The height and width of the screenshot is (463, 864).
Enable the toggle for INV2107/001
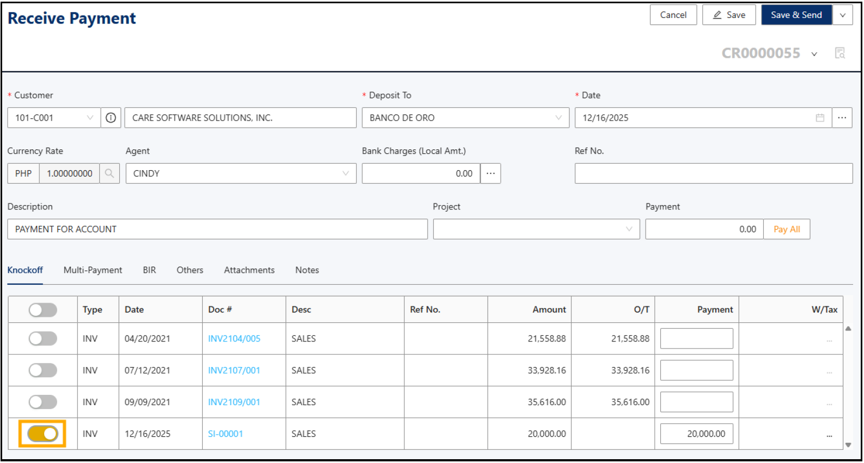pos(43,370)
